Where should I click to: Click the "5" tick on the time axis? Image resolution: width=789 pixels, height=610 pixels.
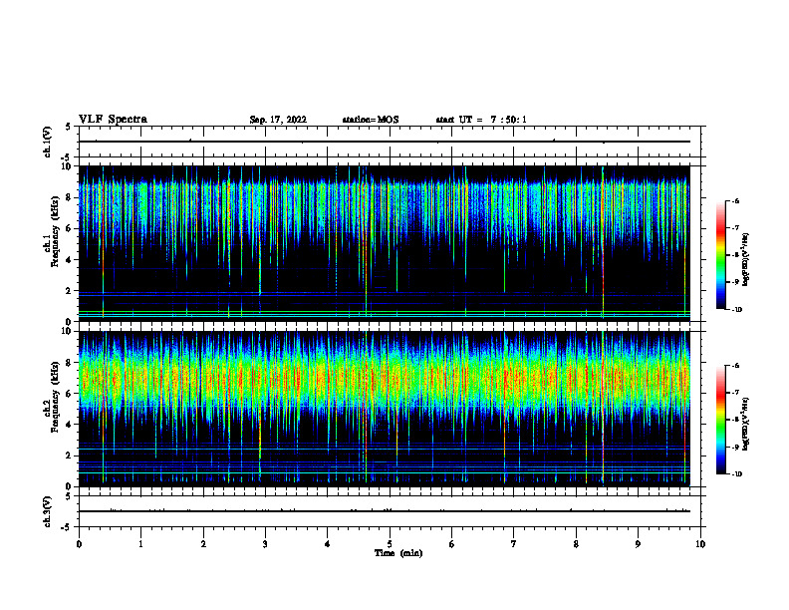pos(390,544)
